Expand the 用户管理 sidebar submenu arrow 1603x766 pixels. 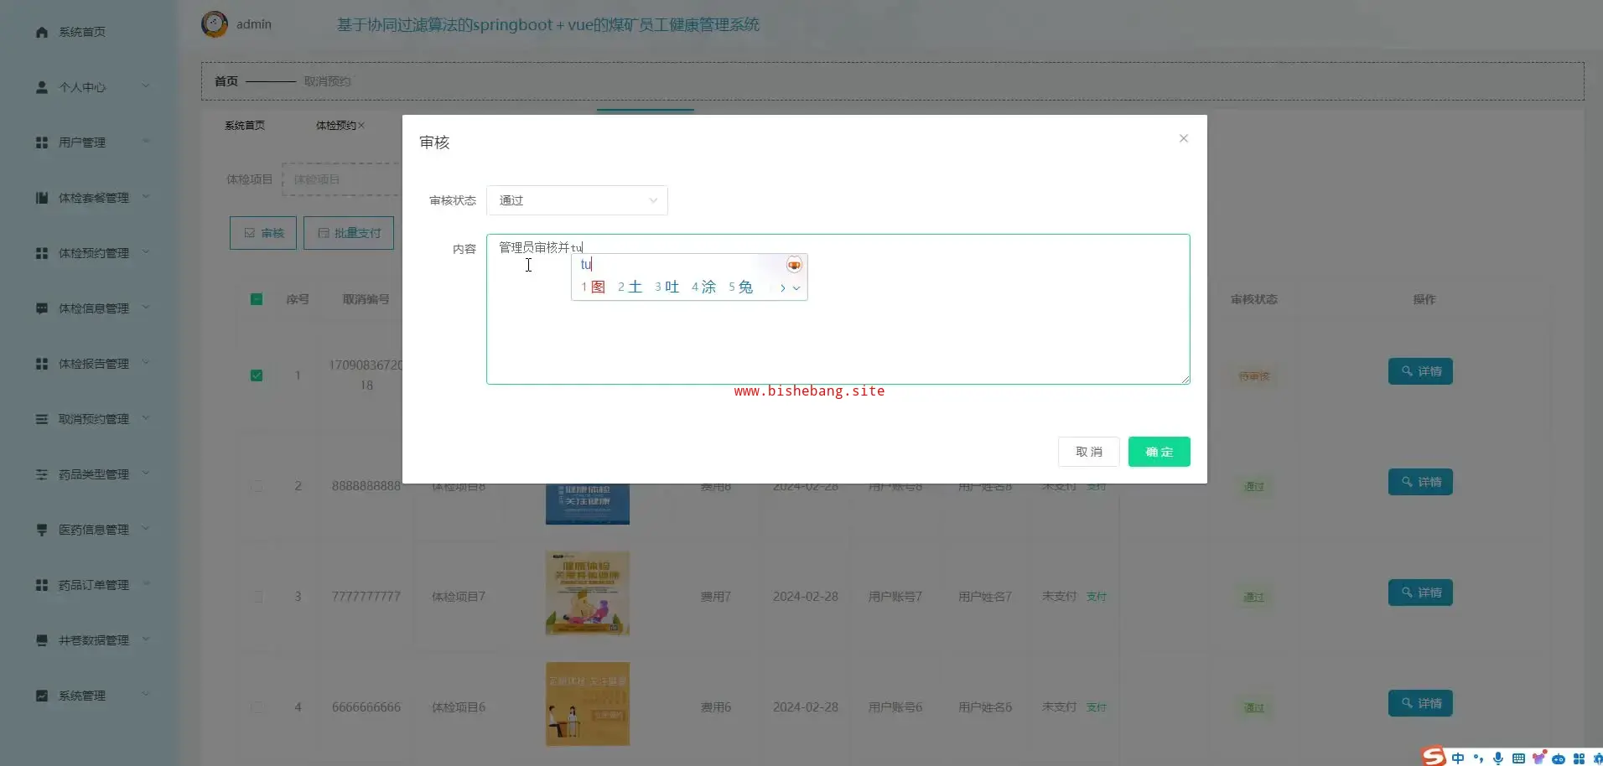(x=146, y=142)
